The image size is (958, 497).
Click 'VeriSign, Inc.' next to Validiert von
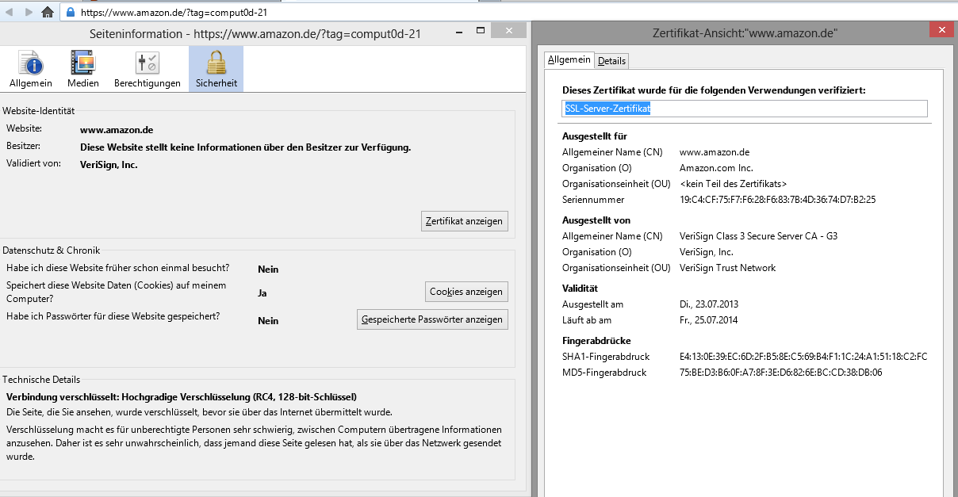coord(109,165)
